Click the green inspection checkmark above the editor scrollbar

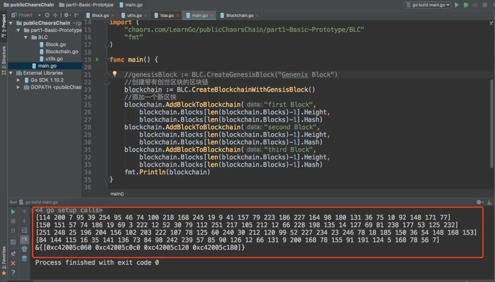pyautogui.click(x=491, y=23)
